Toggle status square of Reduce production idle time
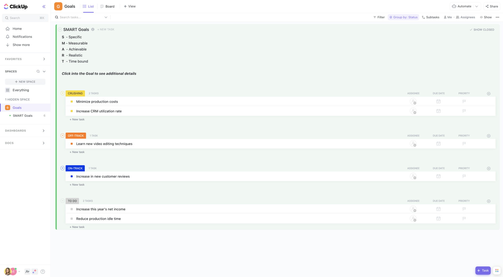Viewport: 503px width, 277px height. click(x=72, y=219)
